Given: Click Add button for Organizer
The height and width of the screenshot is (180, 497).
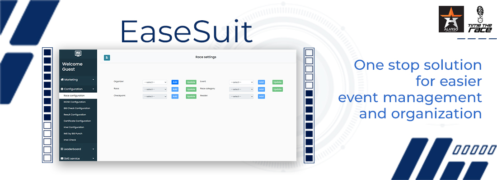Looking at the screenshot, I should [175, 82].
